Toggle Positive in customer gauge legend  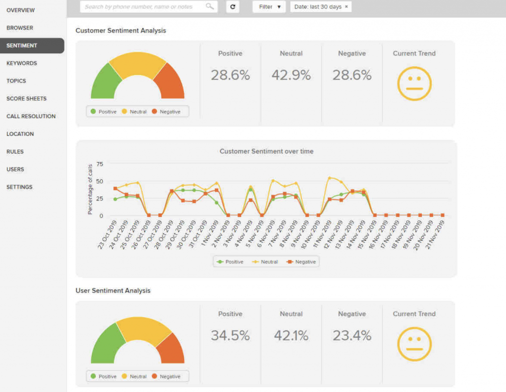tap(104, 112)
